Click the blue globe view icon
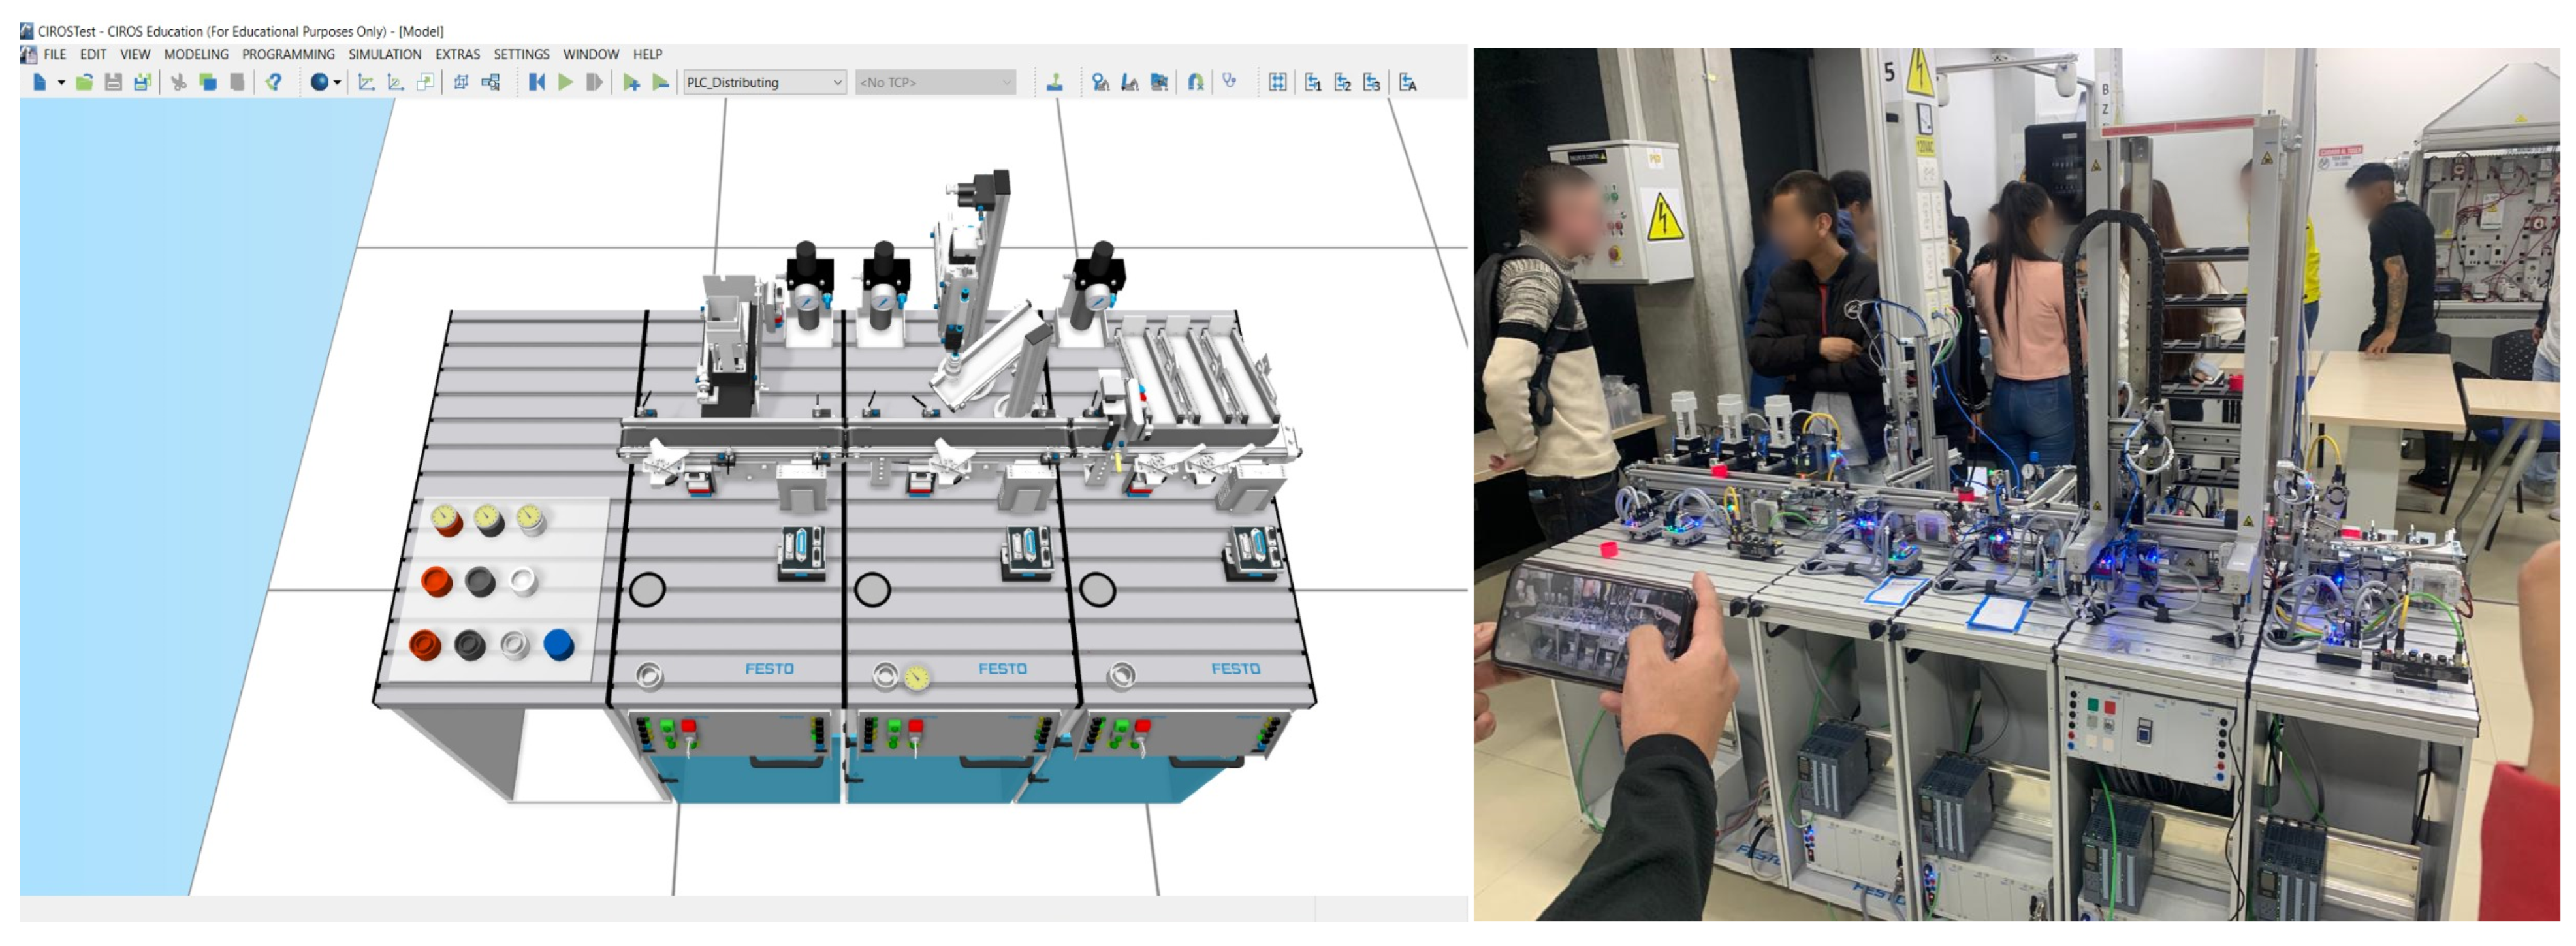2576x946 pixels. click(x=319, y=82)
